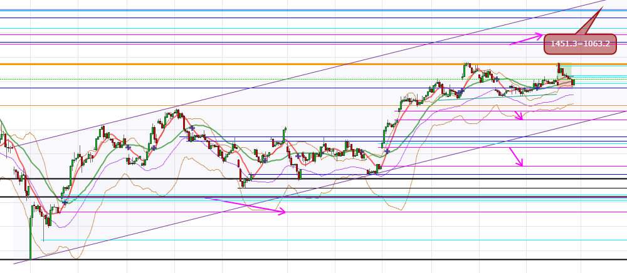Select the blue cross marker at lower left
Screen dimensions: 627x273
click(x=65, y=202)
